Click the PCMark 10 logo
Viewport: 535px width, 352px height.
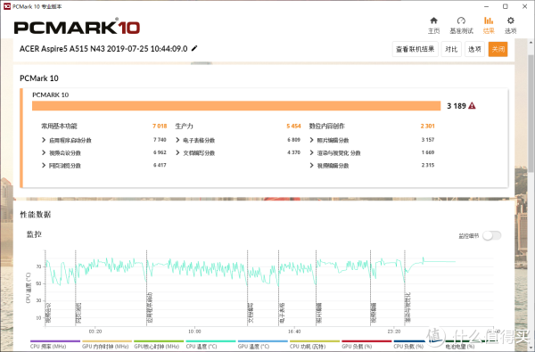point(77,27)
